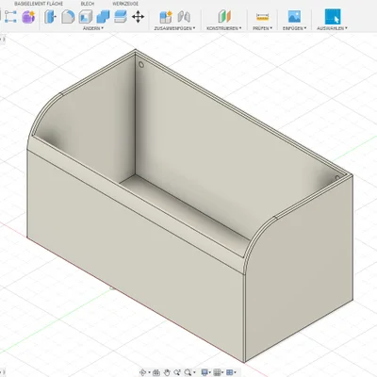Select the Offset Face tool

(x=121, y=16)
